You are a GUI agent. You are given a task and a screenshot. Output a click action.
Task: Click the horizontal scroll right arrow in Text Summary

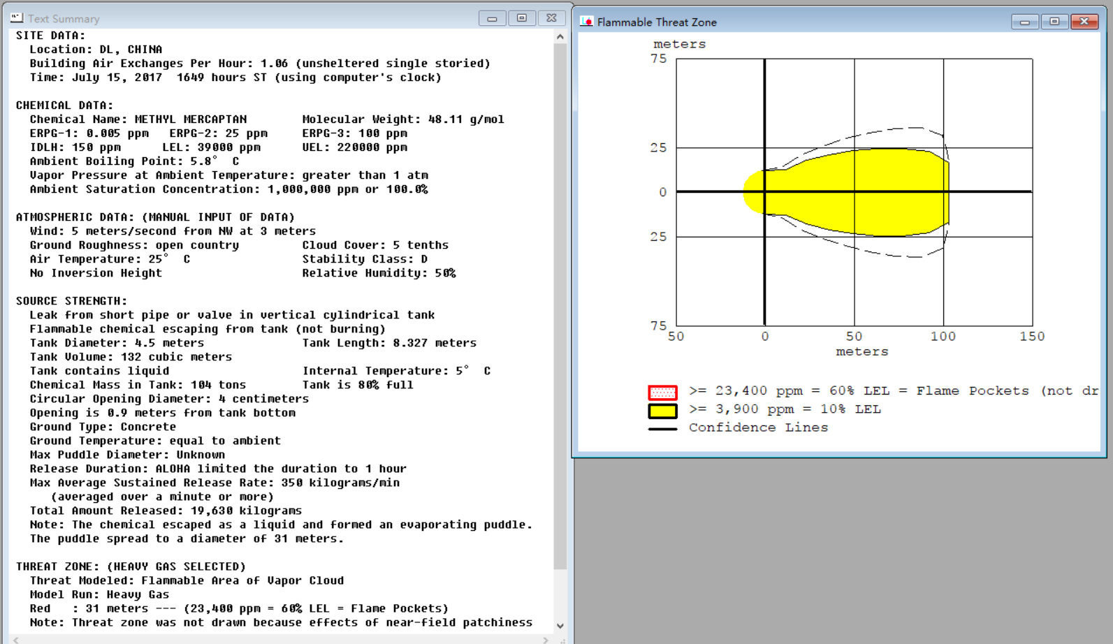coord(546,640)
